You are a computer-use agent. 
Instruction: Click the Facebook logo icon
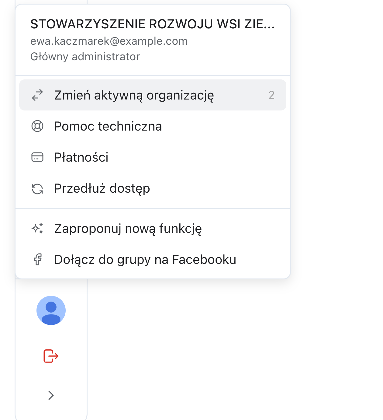(x=38, y=260)
